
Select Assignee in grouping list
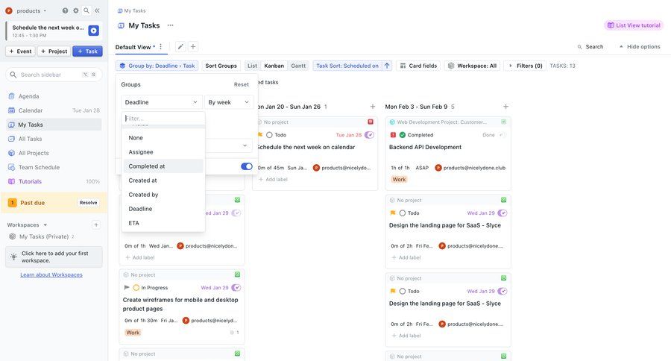click(x=163, y=152)
